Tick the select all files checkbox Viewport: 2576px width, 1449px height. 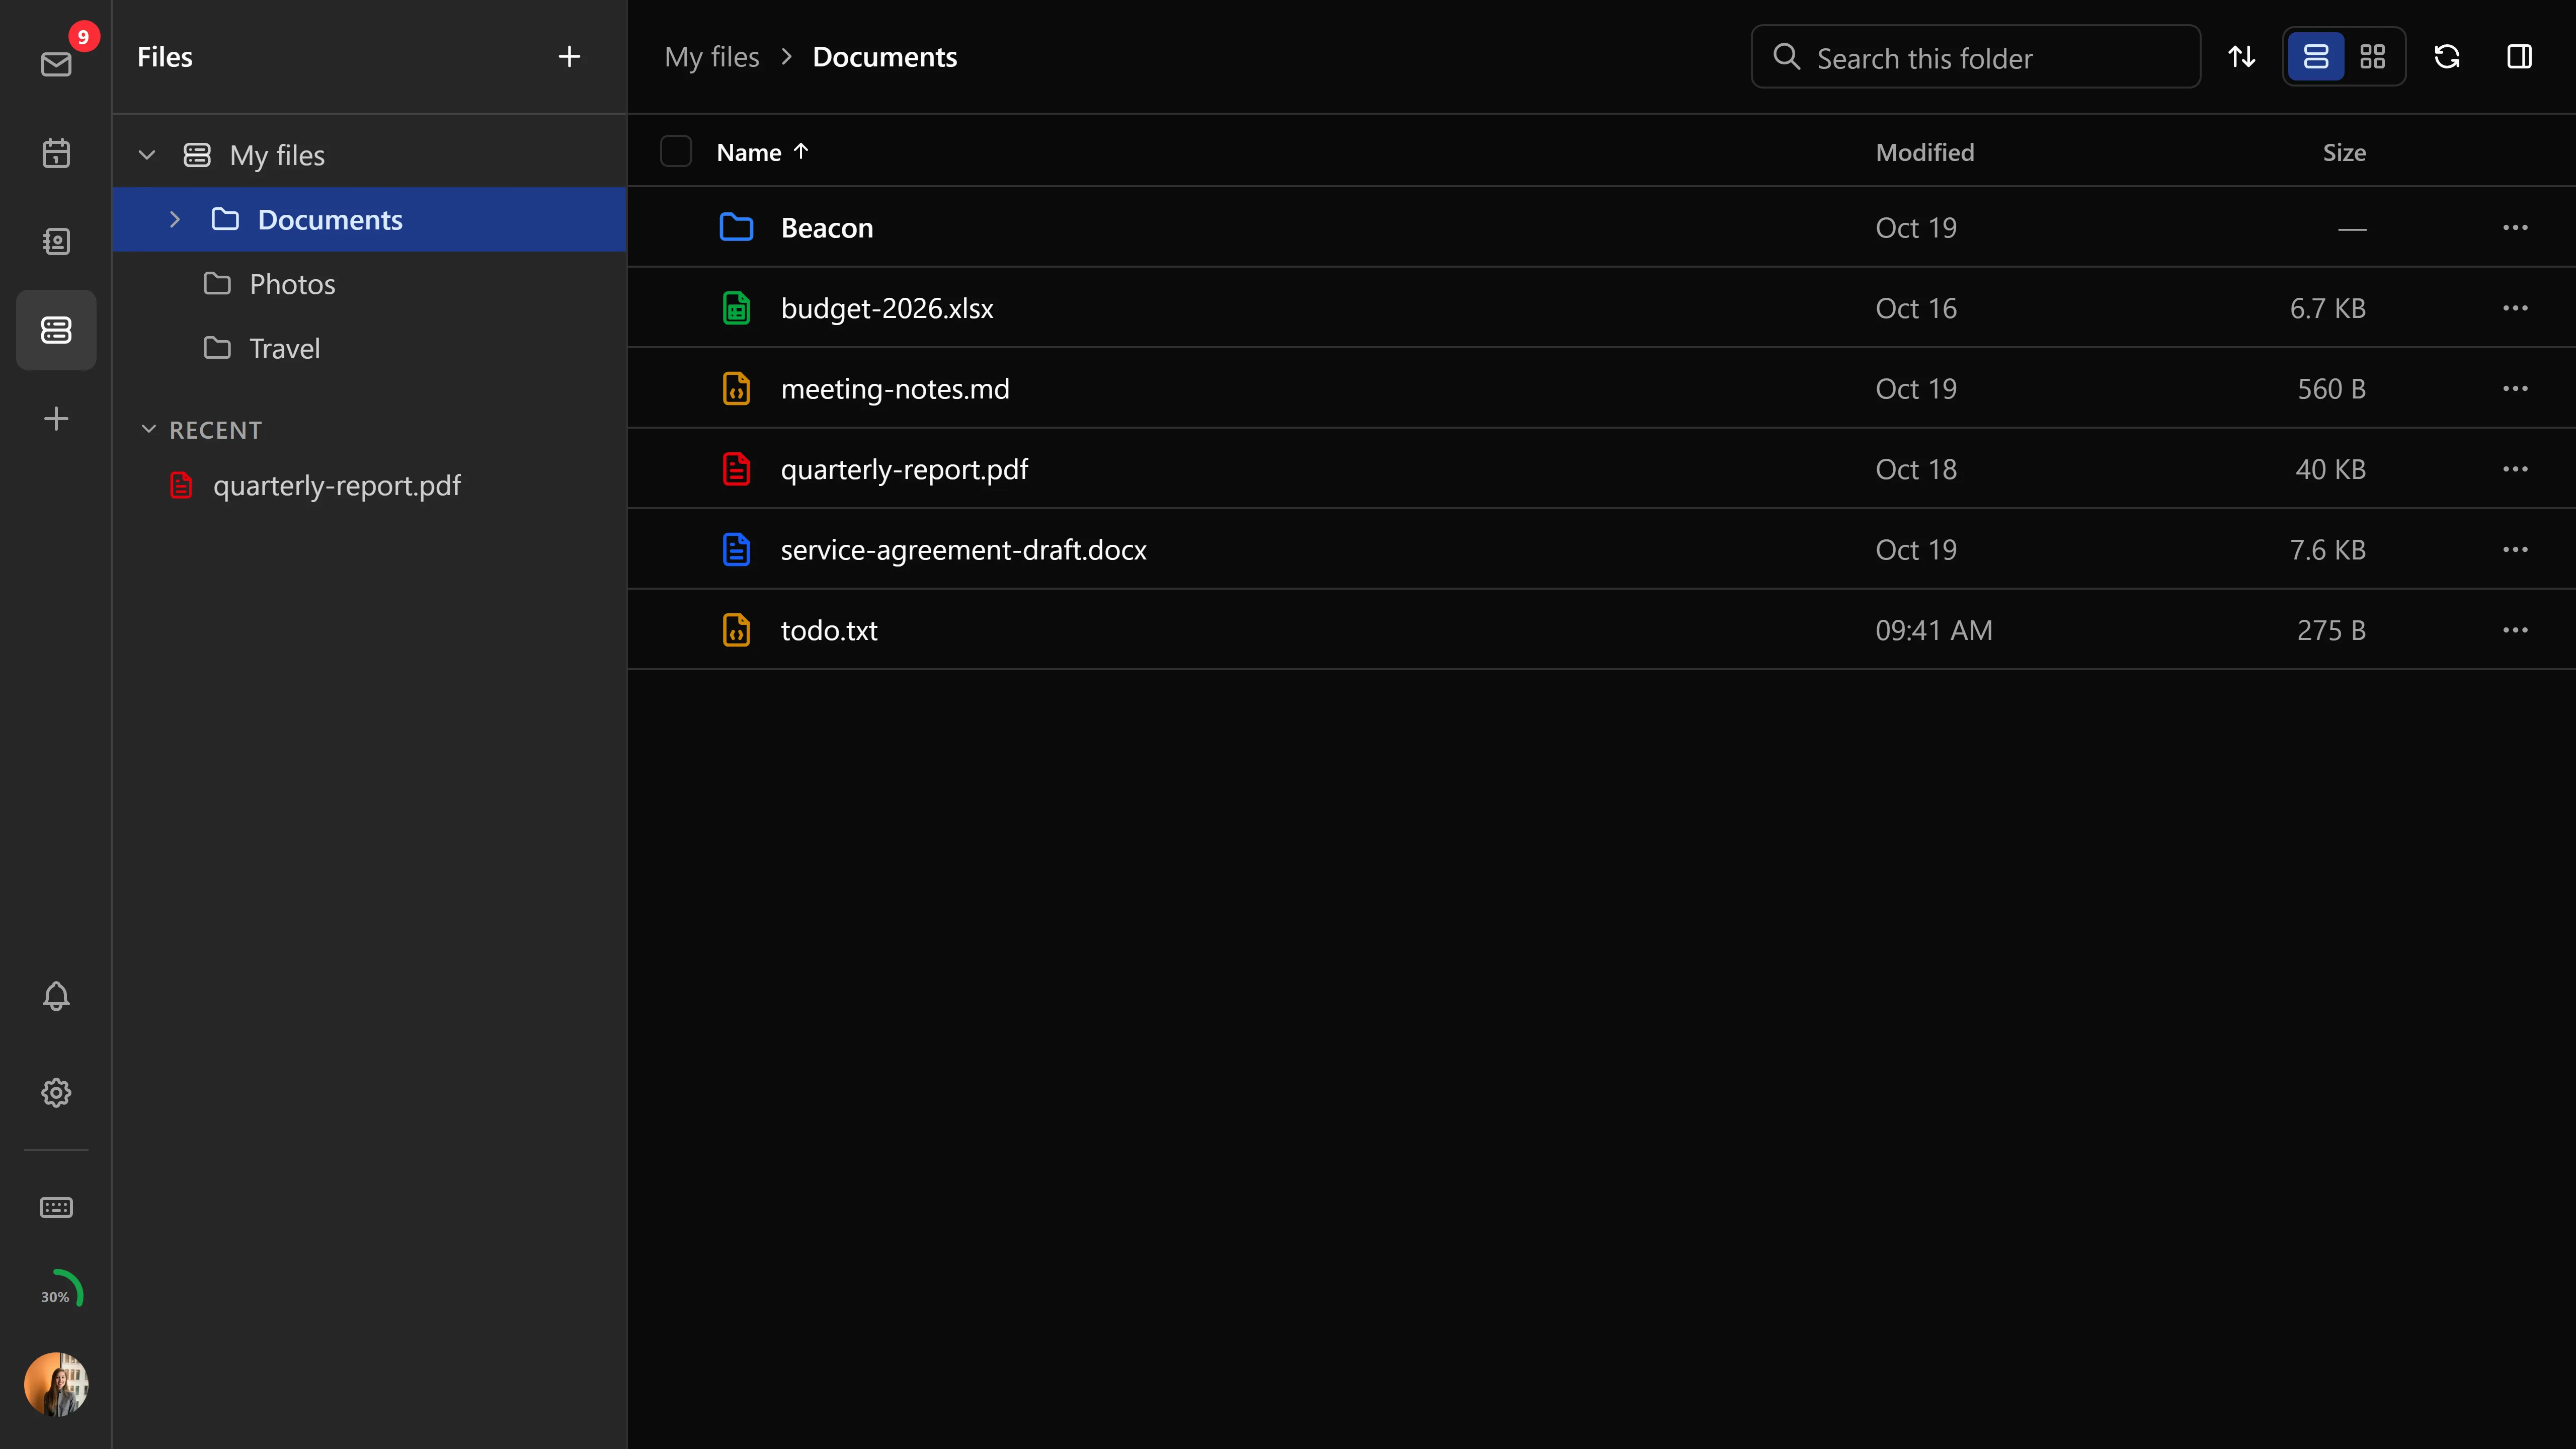tap(676, 151)
